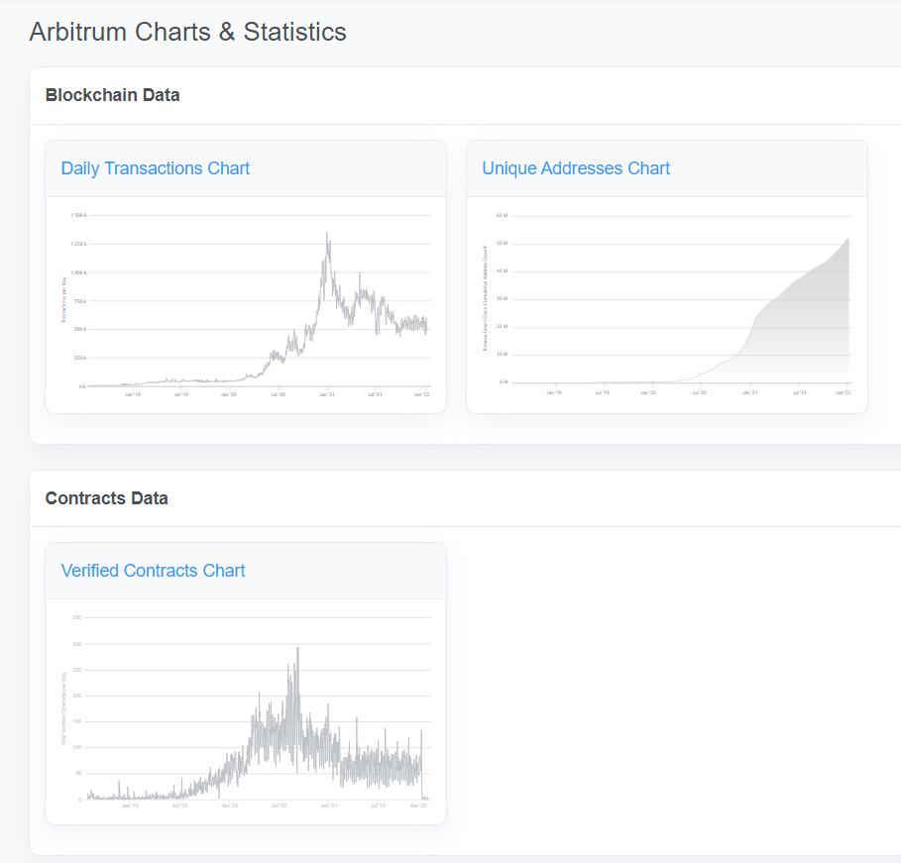Viewport: 901px width, 863px height.
Task: Click the Daily Transactions chart thumbnail
Action: pyautogui.click(x=246, y=304)
